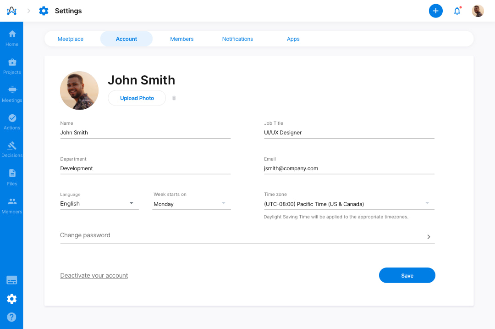
Task: Click the settings gear in sidebar
Action: [x=11, y=299]
